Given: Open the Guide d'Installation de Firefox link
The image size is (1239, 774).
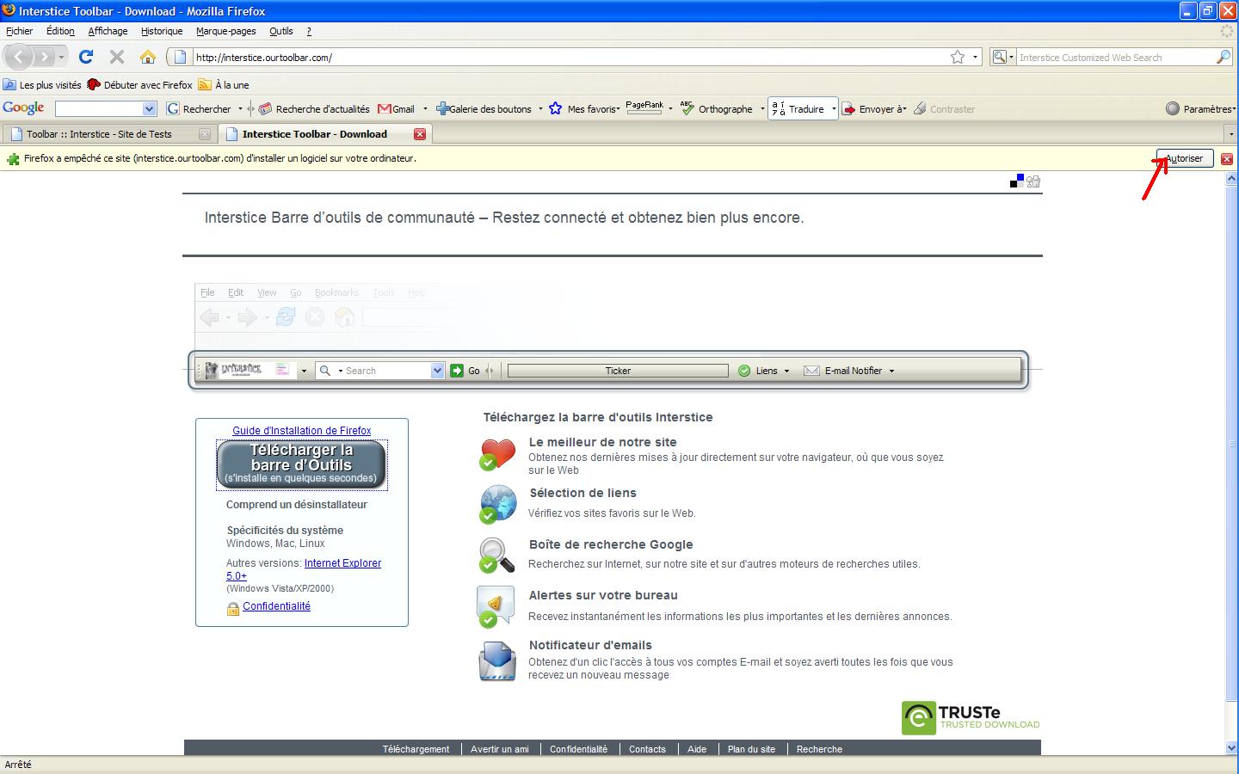Looking at the screenshot, I should point(301,431).
